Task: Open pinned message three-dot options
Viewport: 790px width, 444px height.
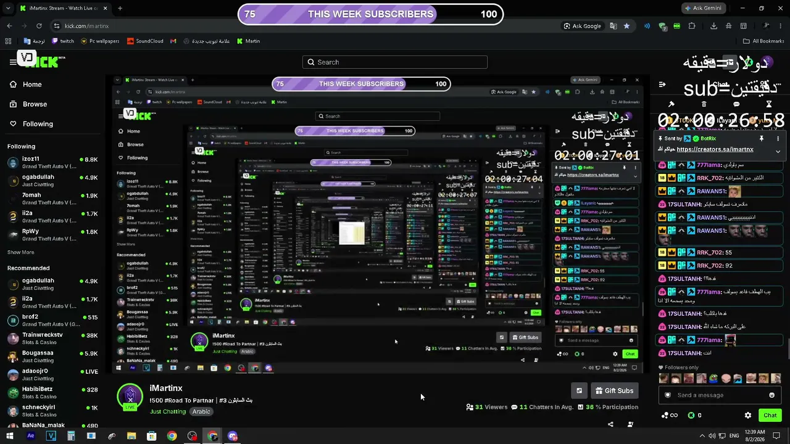Action: coord(778,139)
